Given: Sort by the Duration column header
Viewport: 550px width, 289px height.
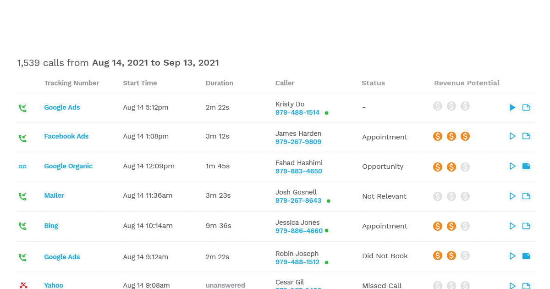Looking at the screenshot, I should [x=220, y=83].
